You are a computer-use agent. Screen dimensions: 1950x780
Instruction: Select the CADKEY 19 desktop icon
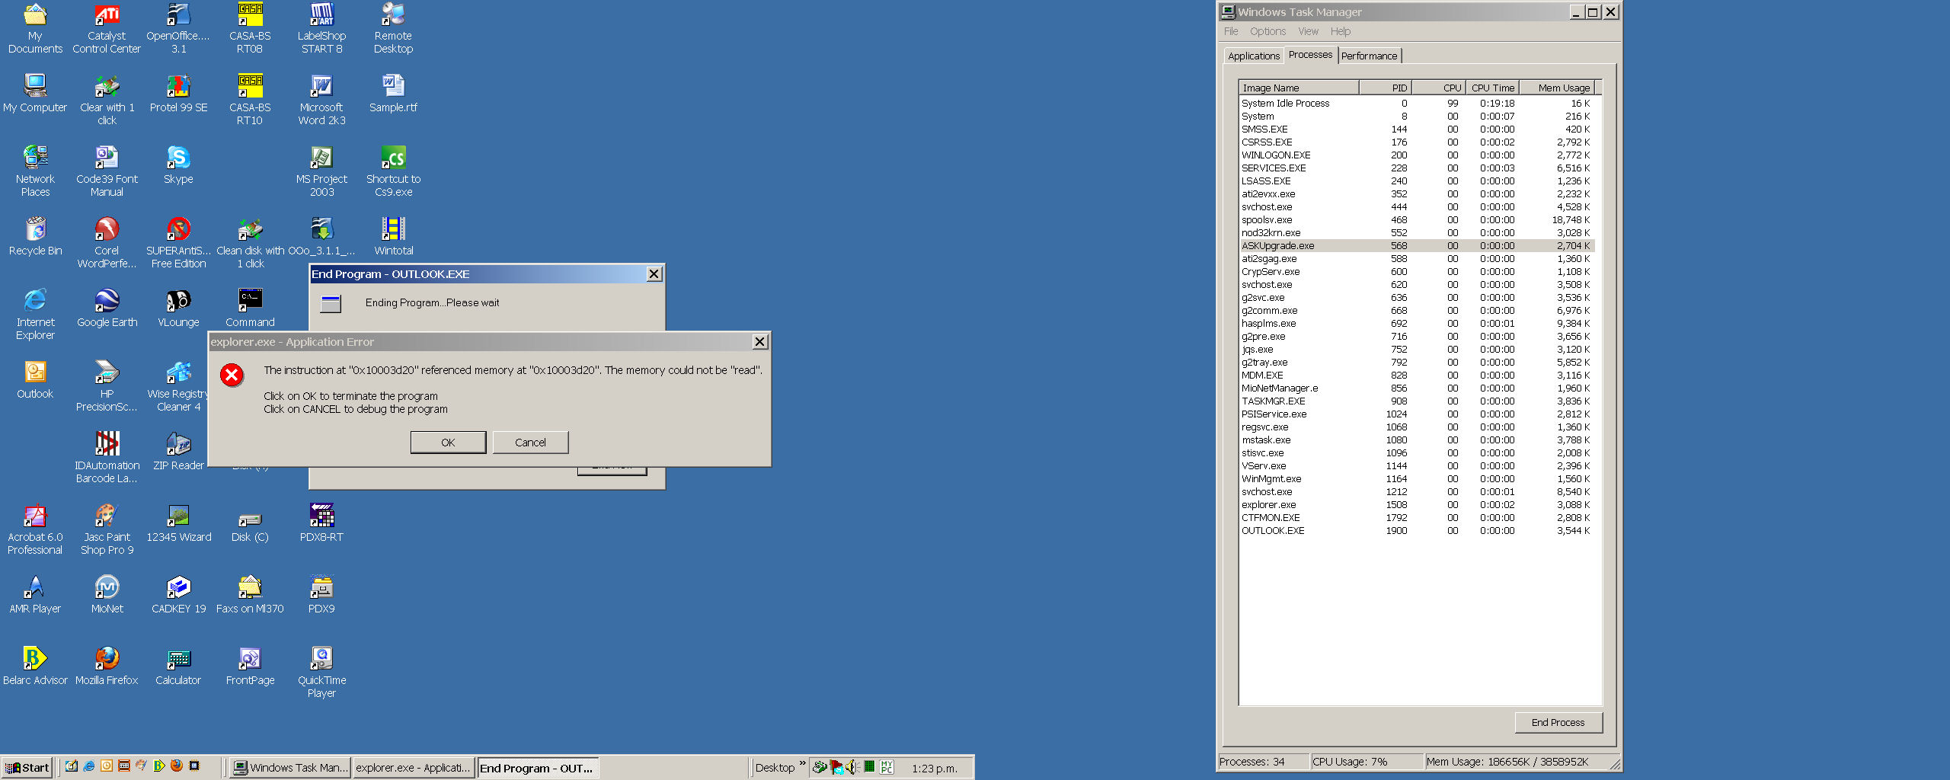coord(178,595)
